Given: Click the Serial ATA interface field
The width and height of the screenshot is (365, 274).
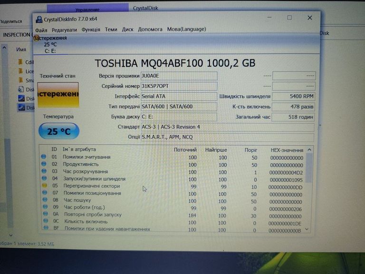Looking at the screenshot, I should (179, 96).
